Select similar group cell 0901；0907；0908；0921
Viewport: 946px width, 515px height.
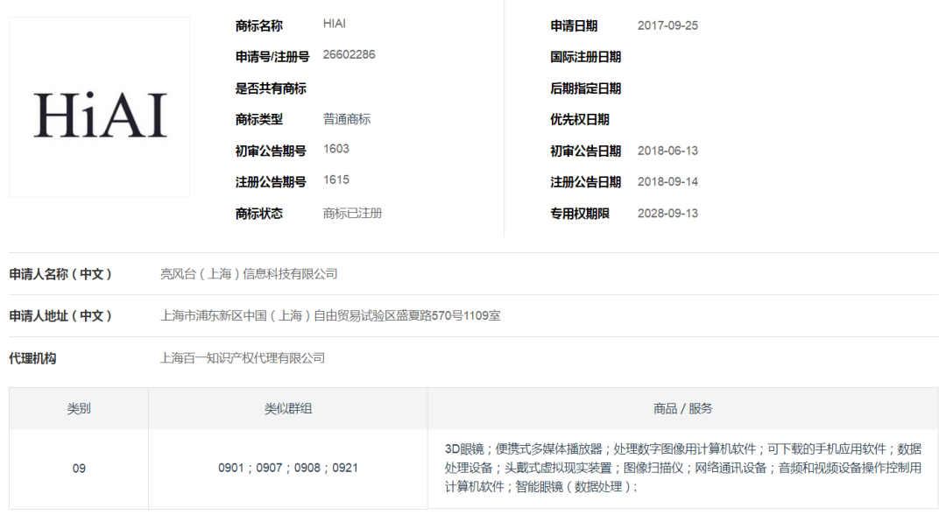pyautogui.click(x=288, y=468)
